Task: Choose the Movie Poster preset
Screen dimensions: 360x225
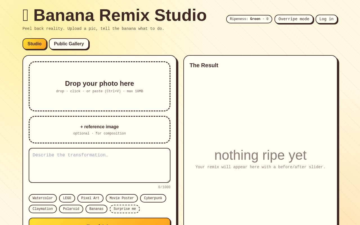Action: click(x=122, y=198)
